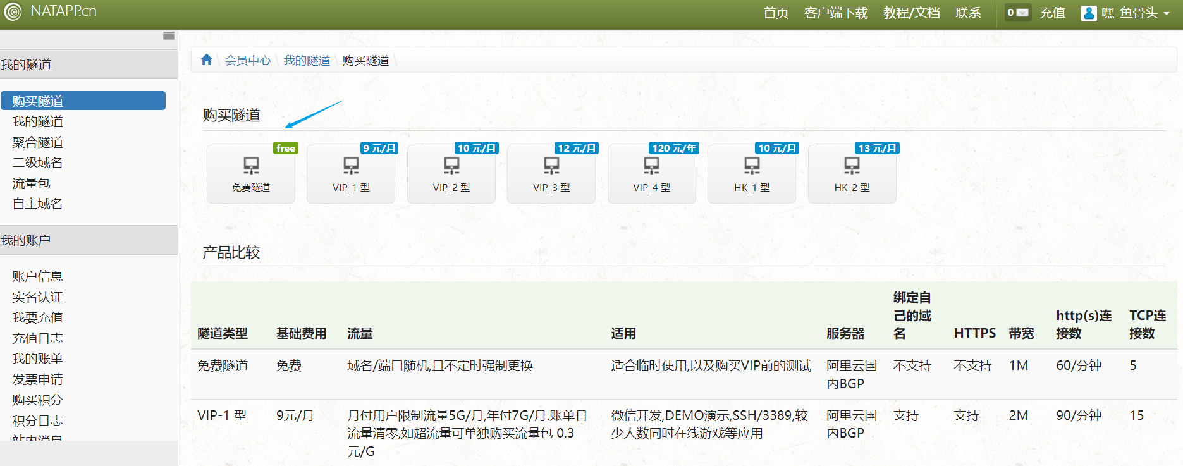
Task: Select the 免费隧道 free tunnel card
Action: pyautogui.click(x=251, y=174)
